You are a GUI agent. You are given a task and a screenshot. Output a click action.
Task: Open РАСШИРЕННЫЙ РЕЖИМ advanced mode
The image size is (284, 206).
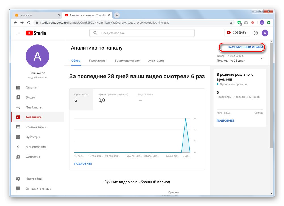click(245, 47)
